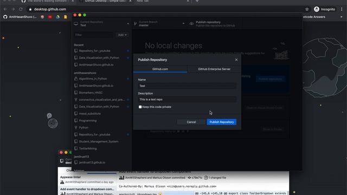Click the browser back arrow
The width and height of the screenshot is (347, 195).
coord(5,9)
